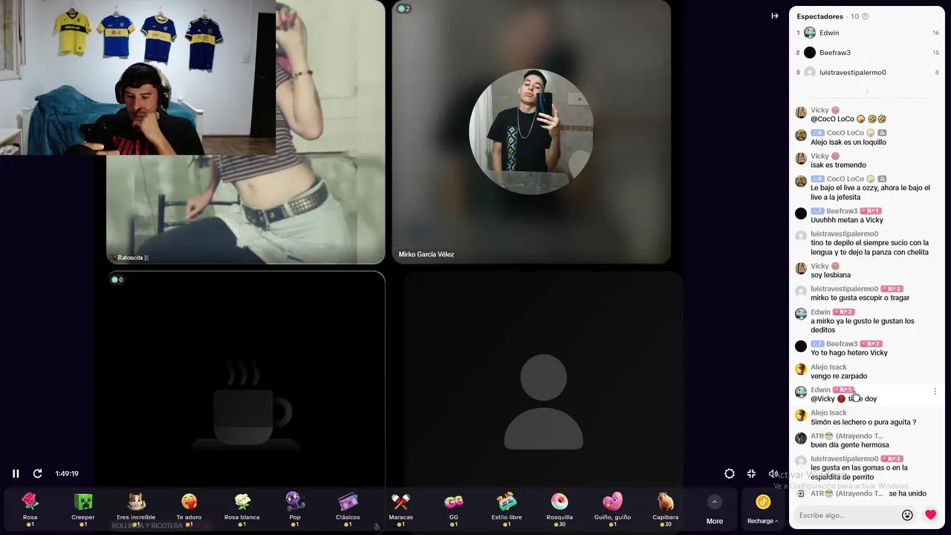Show more gifts with More button
The width and height of the screenshot is (951, 535).
pos(715,510)
